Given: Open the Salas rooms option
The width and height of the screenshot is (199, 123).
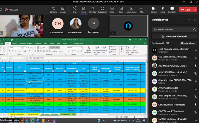Looking at the screenshot, I should 121,9.
